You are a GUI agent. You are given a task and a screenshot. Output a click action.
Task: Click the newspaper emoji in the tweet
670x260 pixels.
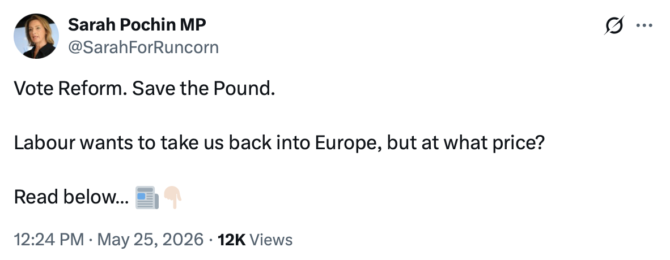coord(147,197)
